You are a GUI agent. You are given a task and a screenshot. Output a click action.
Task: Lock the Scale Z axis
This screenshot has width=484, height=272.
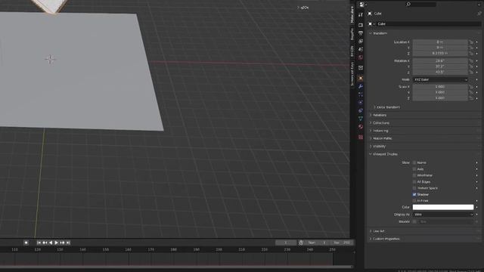tap(471, 98)
